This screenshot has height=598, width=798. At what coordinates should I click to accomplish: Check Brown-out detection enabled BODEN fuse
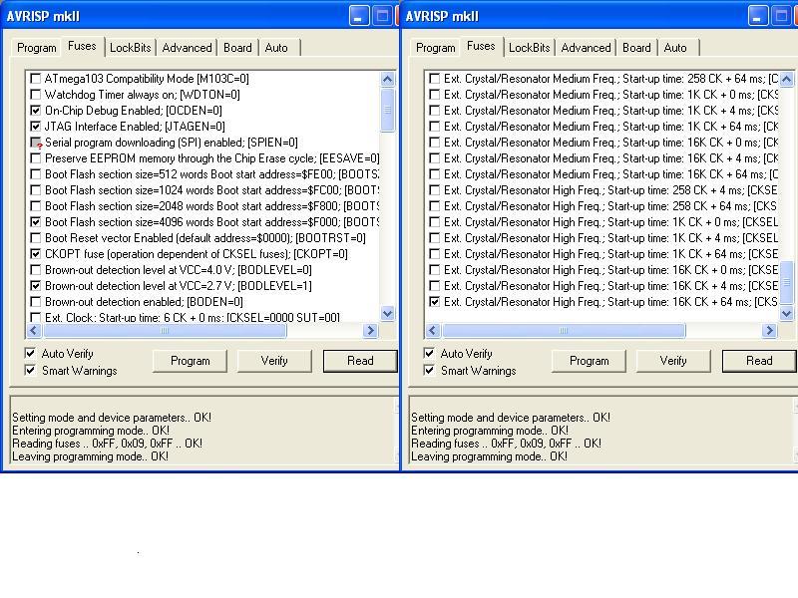(37, 302)
